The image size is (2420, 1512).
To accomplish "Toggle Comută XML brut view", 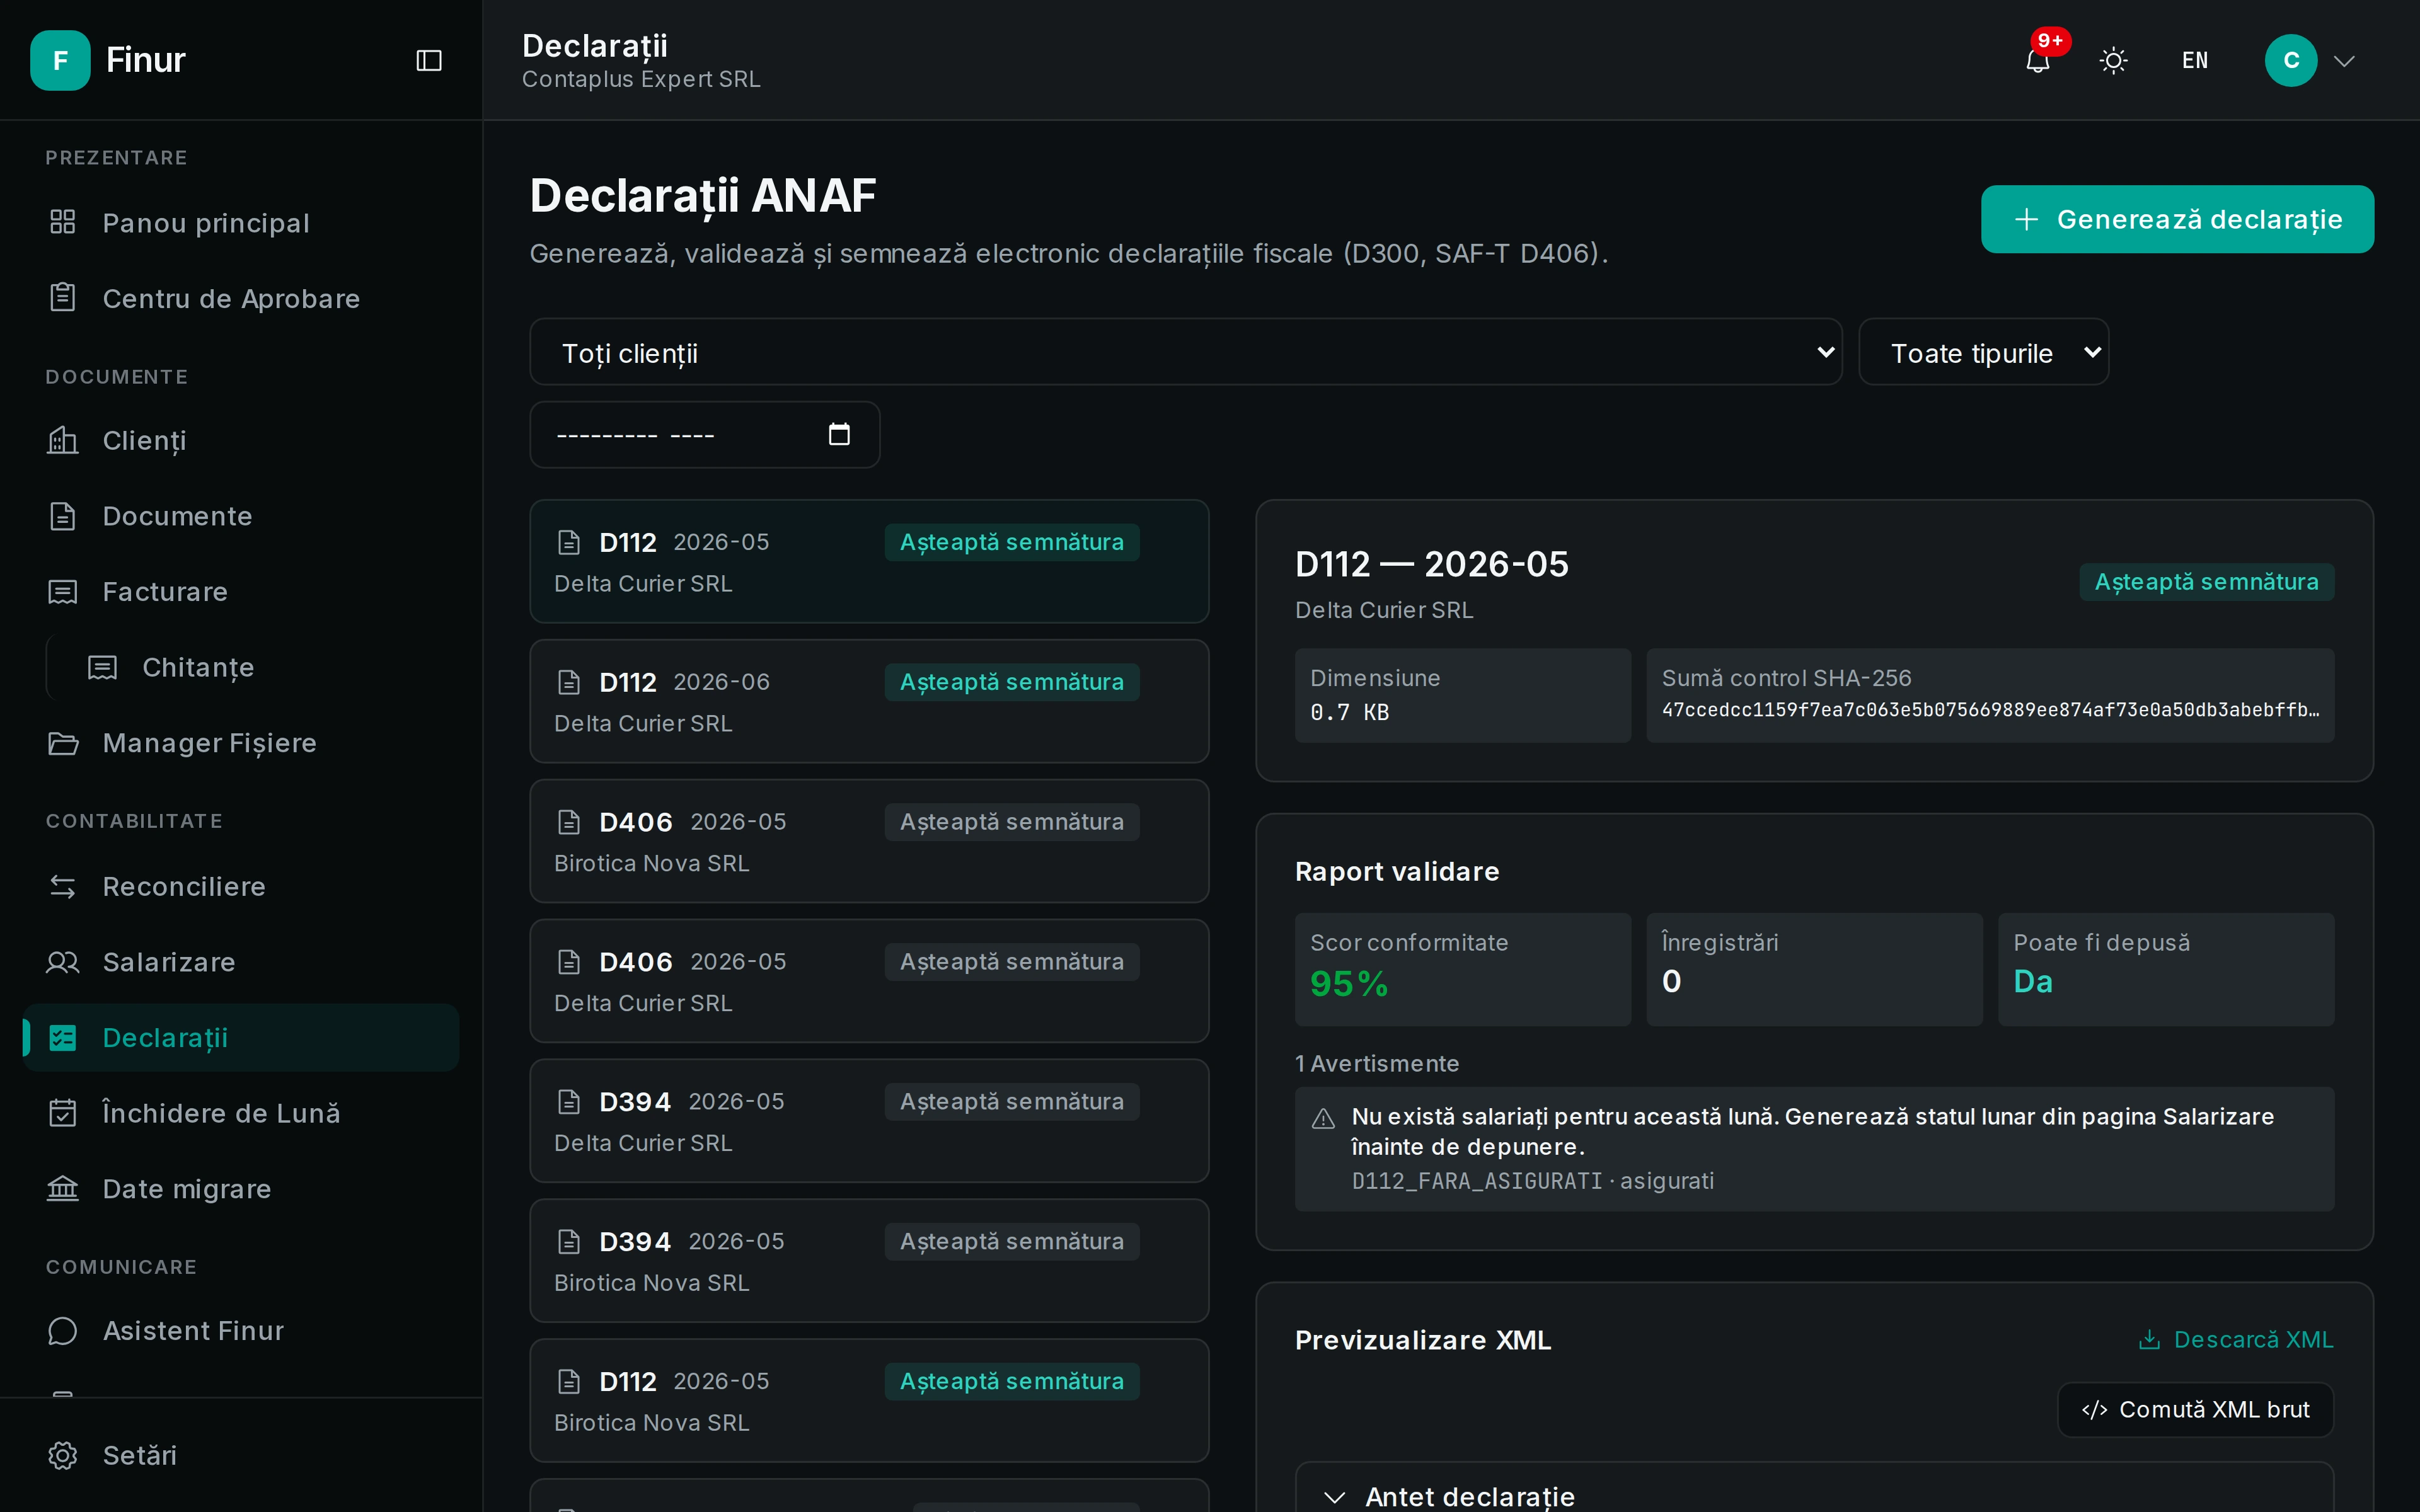I will [2195, 1410].
